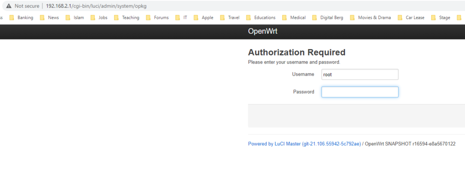Open the Stage bookmarks folder

(441, 18)
